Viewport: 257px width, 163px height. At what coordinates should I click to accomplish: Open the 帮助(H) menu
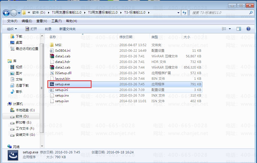pyautogui.click(x=71, y=21)
